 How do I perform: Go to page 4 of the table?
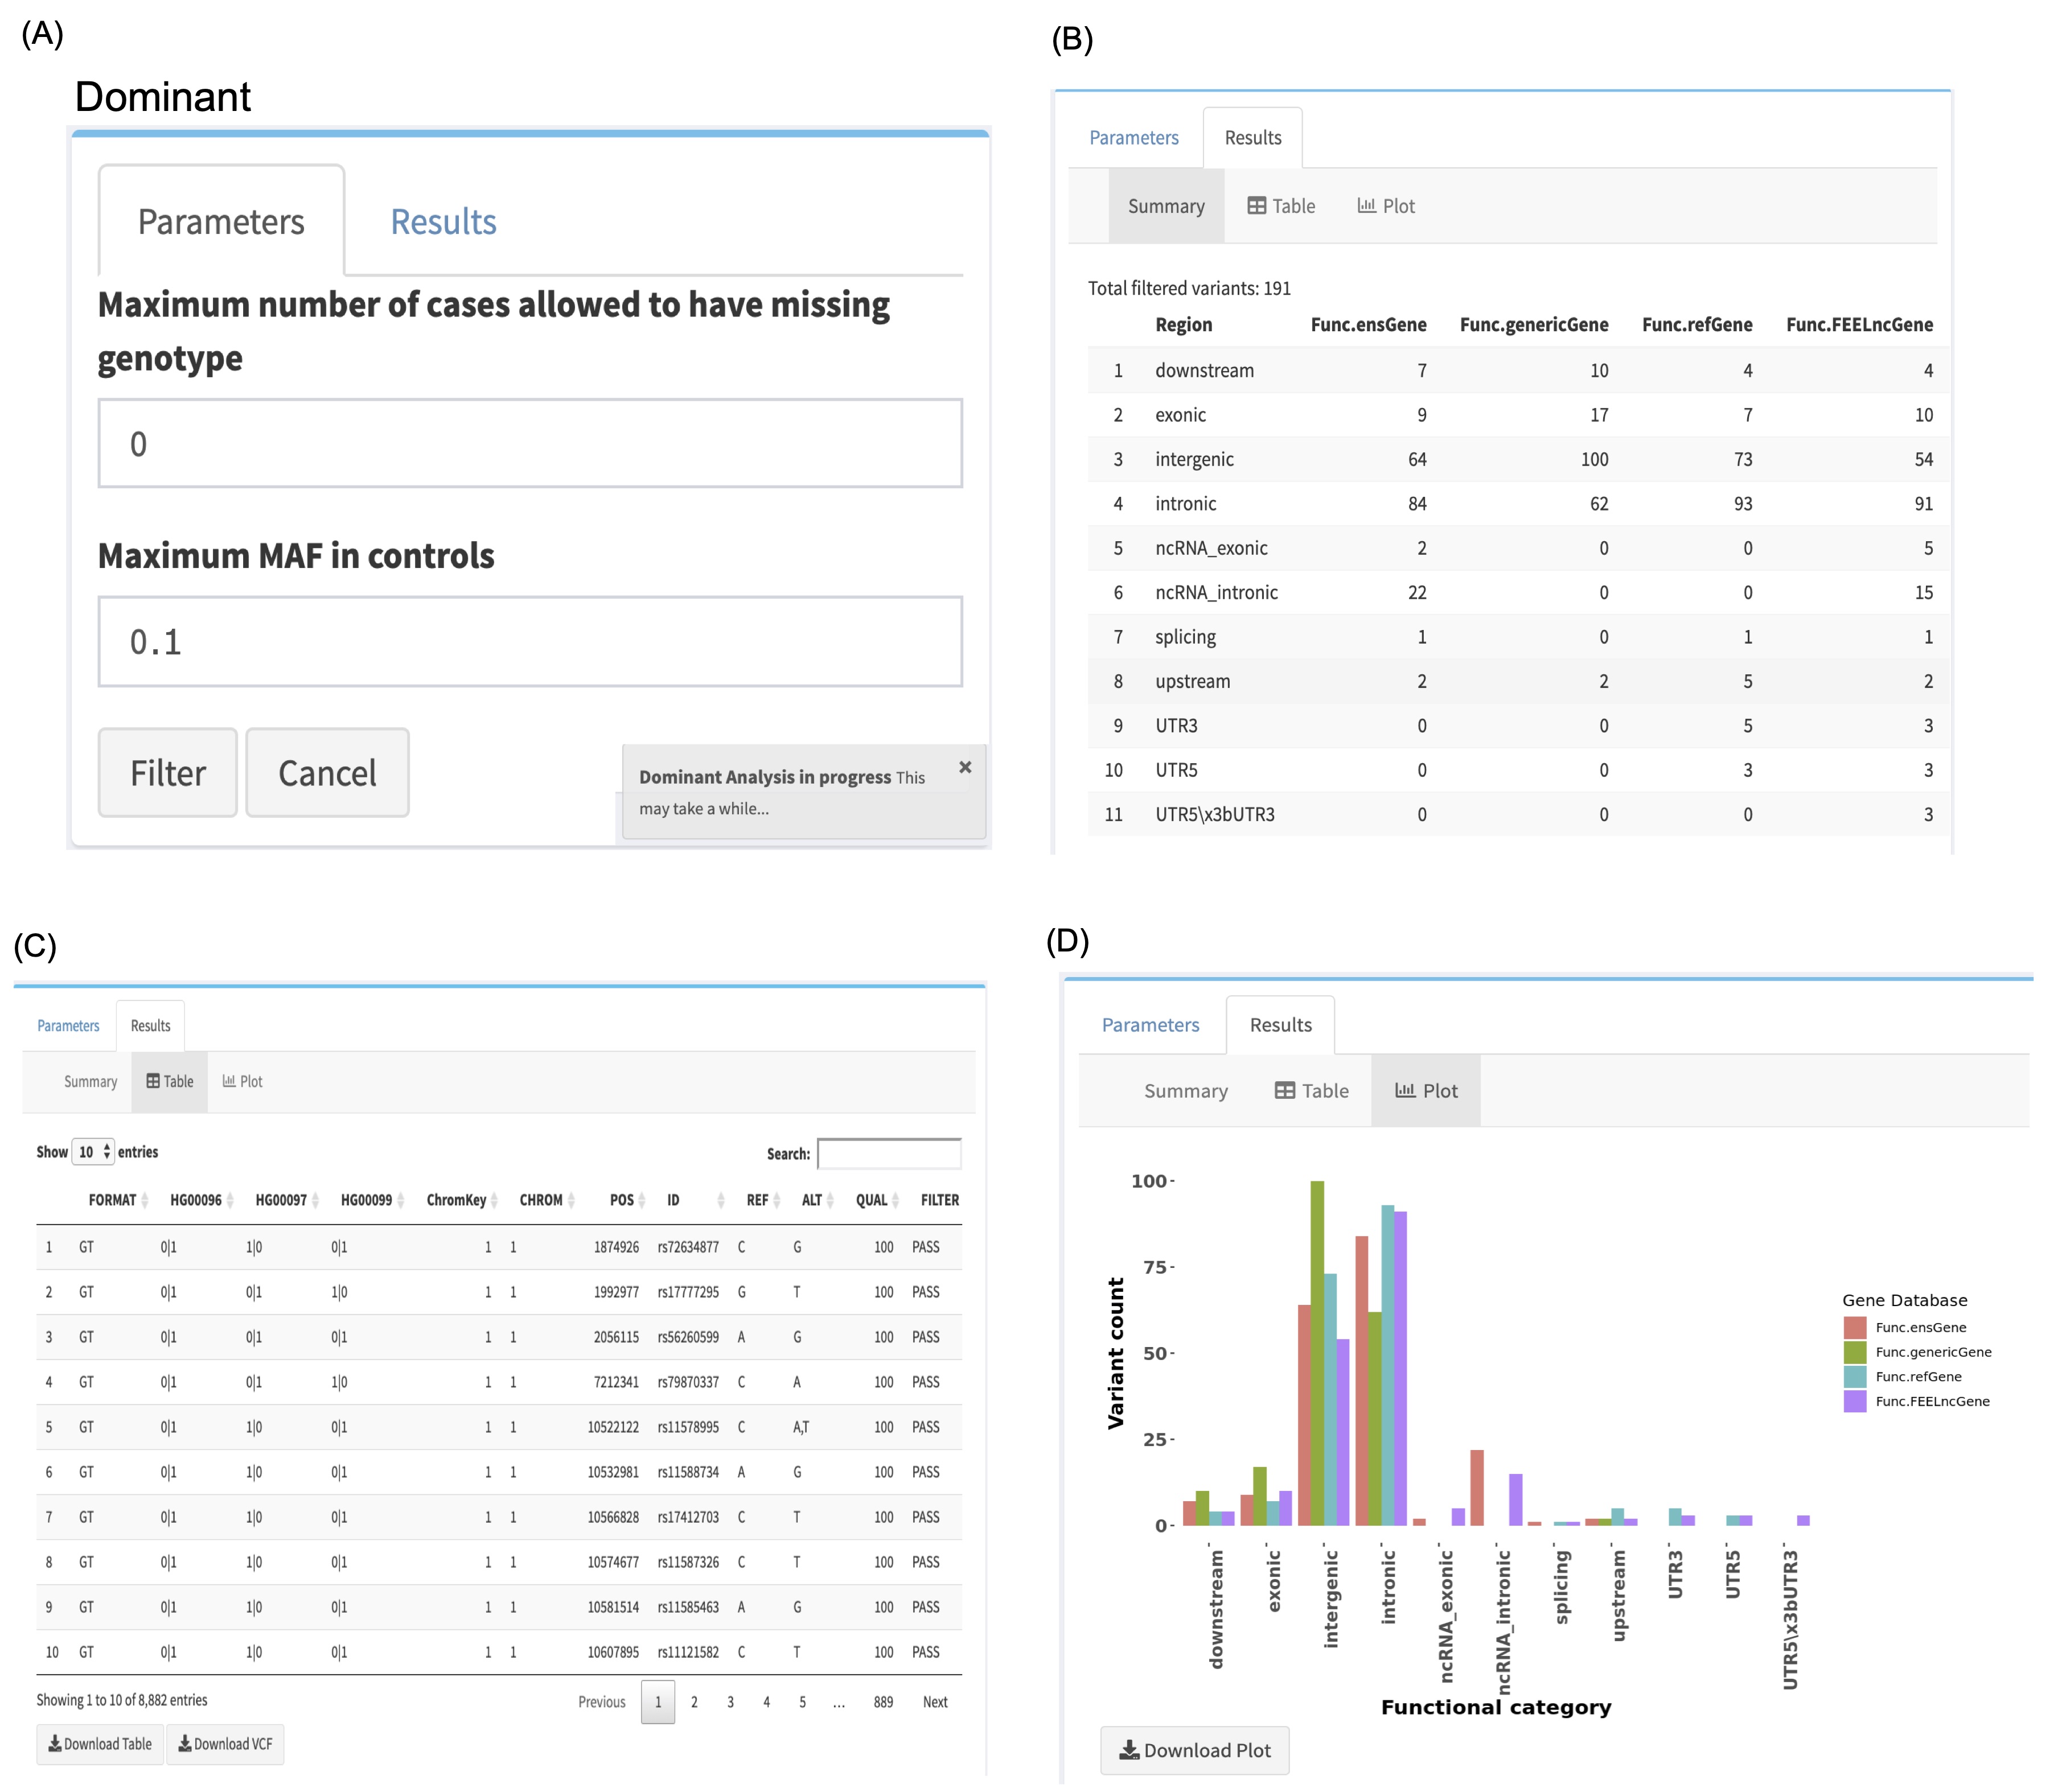coord(766,1702)
